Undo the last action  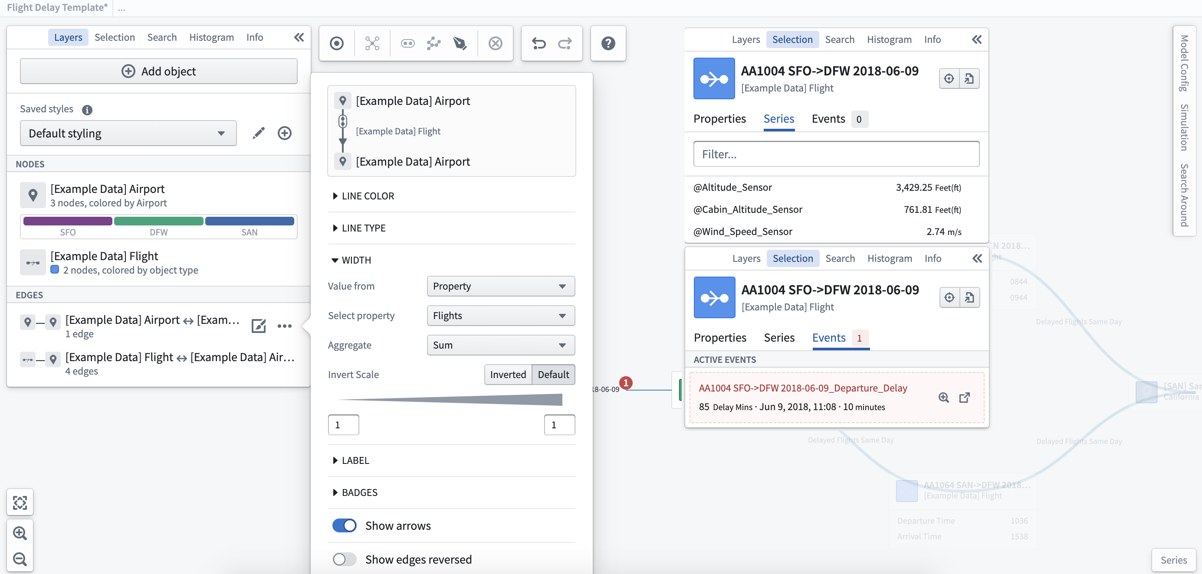539,43
